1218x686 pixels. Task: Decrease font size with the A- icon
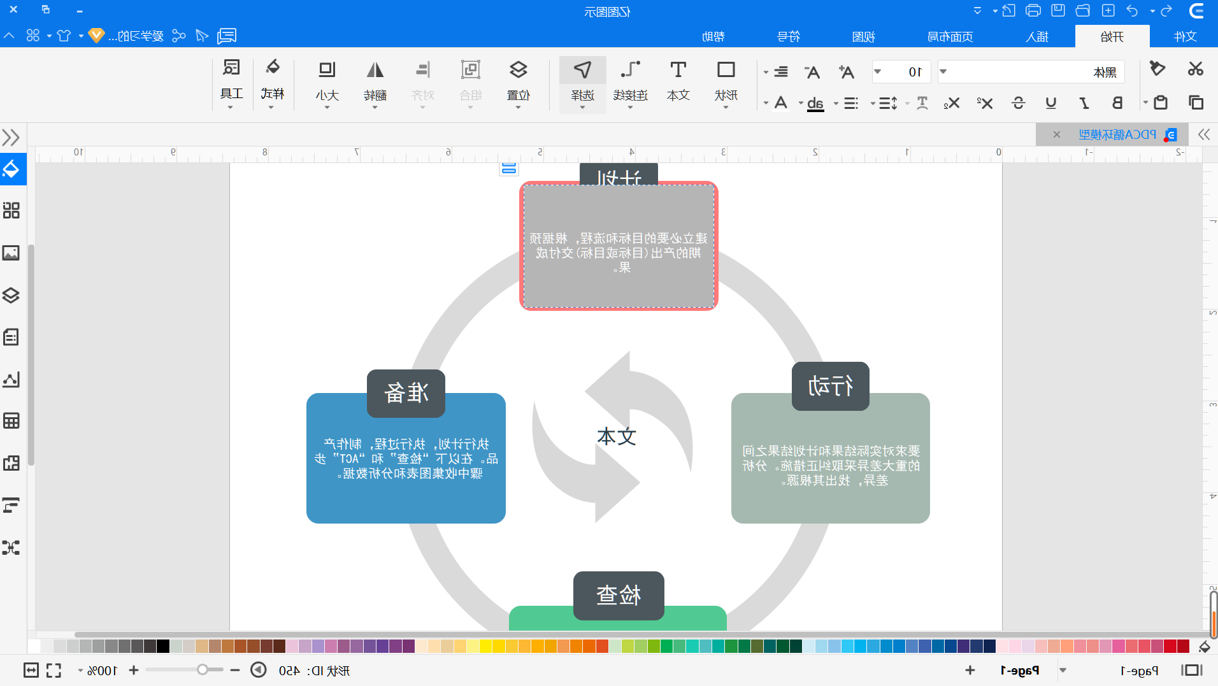coord(812,72)
